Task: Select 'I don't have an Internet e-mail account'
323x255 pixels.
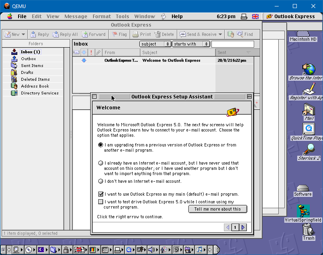Action: pos(101,181)
